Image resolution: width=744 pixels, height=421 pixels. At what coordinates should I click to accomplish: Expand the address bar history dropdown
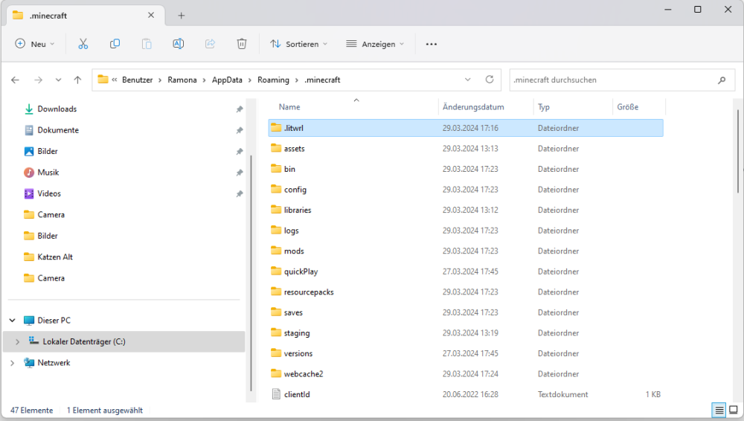click(468, 80)
